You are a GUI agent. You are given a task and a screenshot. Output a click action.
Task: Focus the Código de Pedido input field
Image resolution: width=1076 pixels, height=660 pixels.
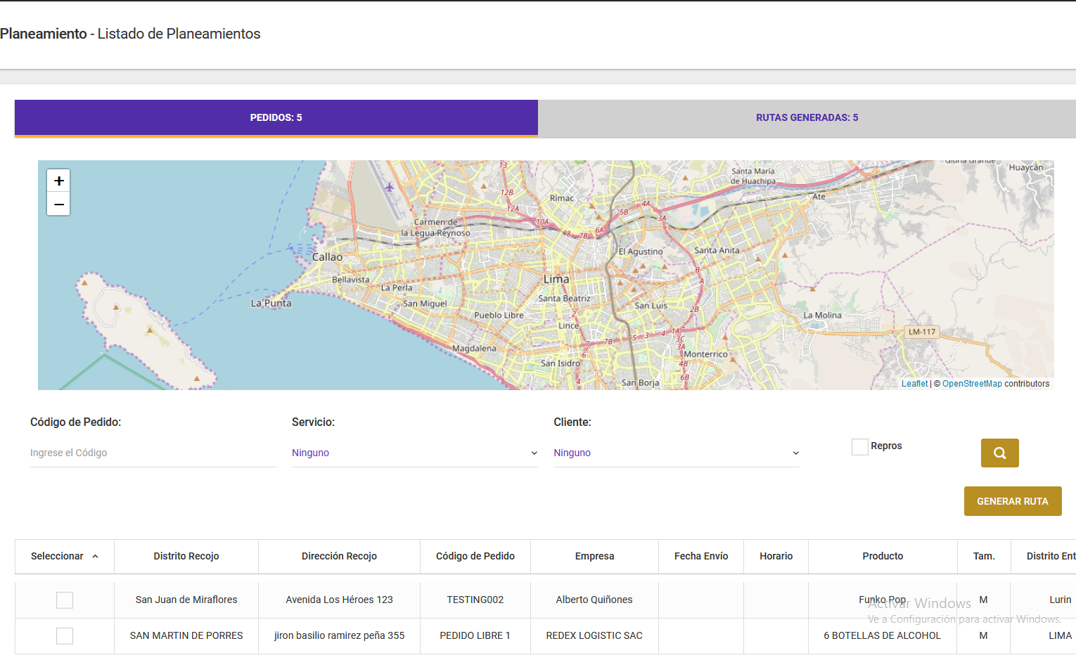click(153, 453)
